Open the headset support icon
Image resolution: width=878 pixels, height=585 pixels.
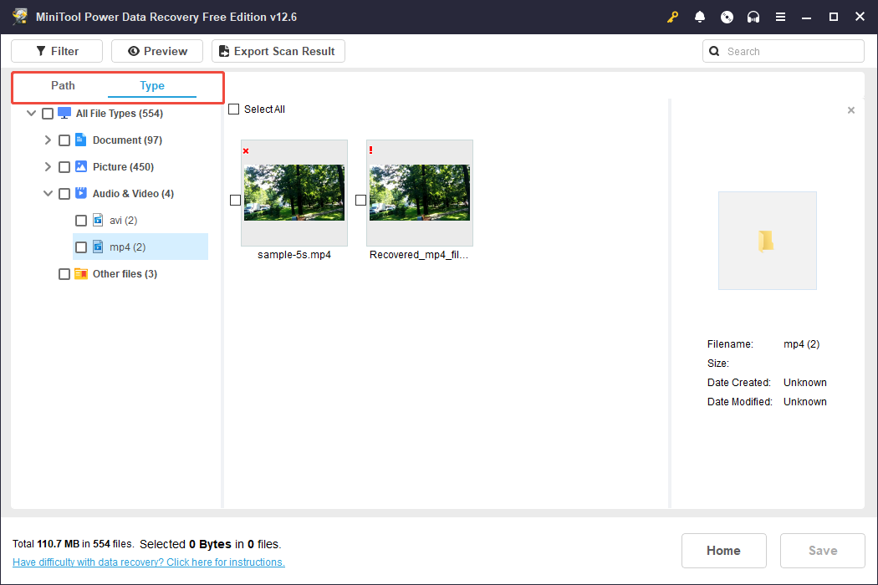pyautogui.click(x=753, y=17)
